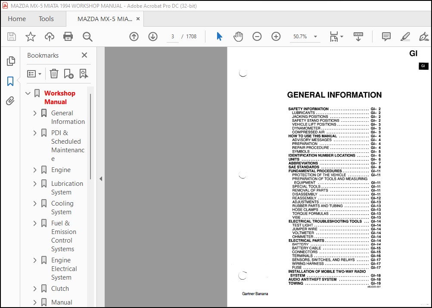Zoom in with the plus button

pos(276,37)
